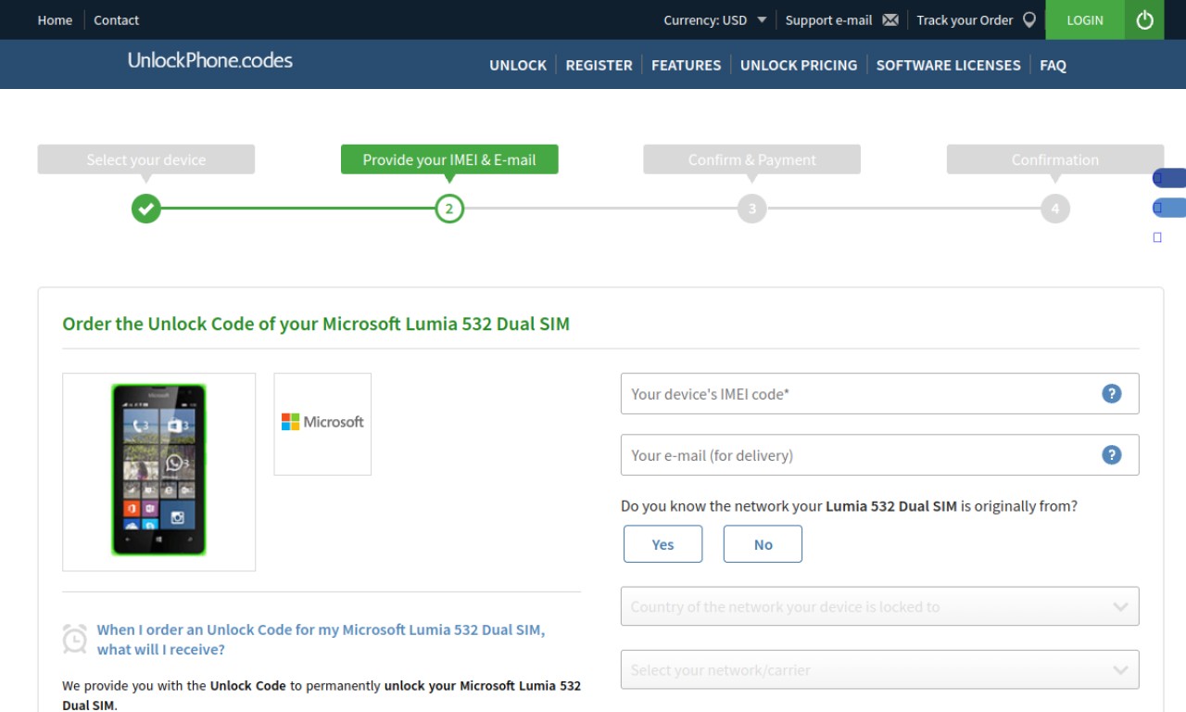This screenshot has height=712, width=1186.
Task: Click the step 2 circle in progress bar
Action: coord(449,209)
